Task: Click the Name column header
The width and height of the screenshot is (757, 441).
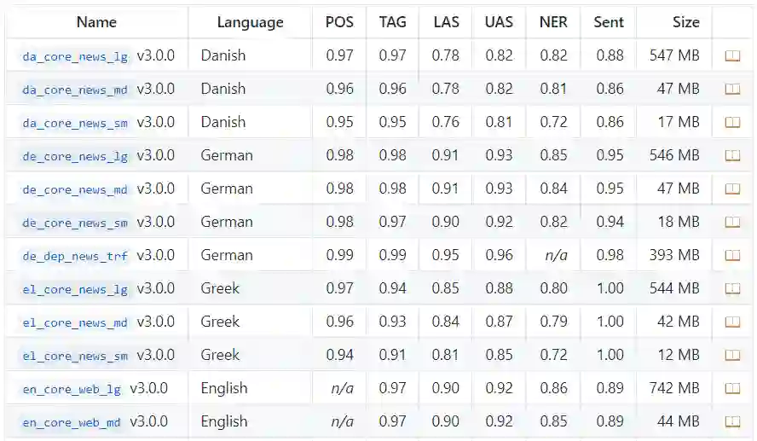Action: click(96, 22)
